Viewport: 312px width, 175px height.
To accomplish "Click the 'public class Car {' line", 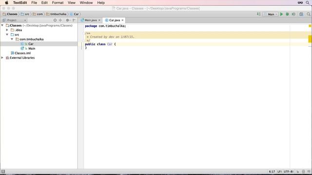I will [100, 44].
